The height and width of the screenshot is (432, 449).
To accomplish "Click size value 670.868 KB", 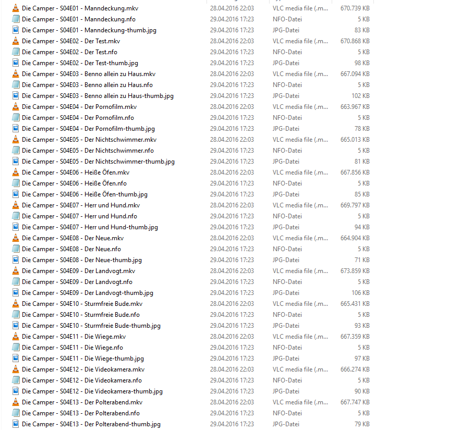I will [x=355, y=41].
